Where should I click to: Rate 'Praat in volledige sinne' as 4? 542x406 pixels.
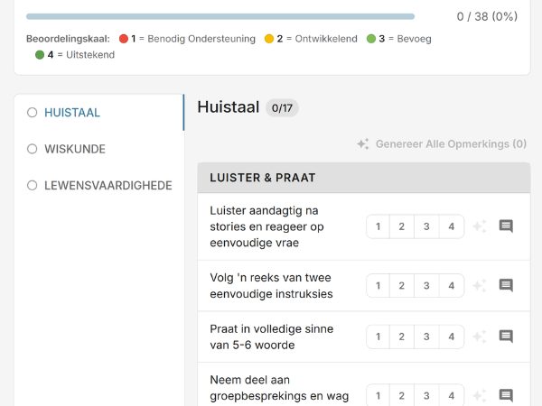[x=452, y=337]
